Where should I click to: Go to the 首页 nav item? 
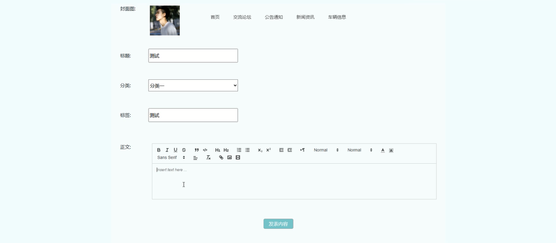[215, 17]
